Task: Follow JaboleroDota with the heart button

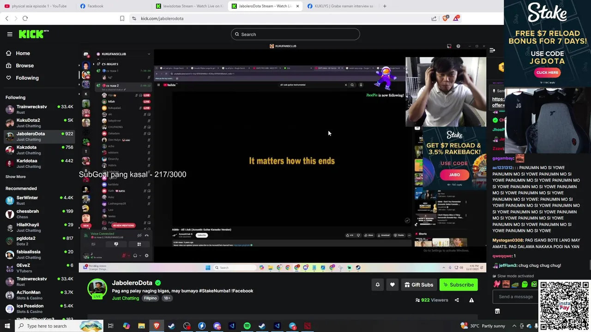Action: pyautogui.click(x=392, y=285)
